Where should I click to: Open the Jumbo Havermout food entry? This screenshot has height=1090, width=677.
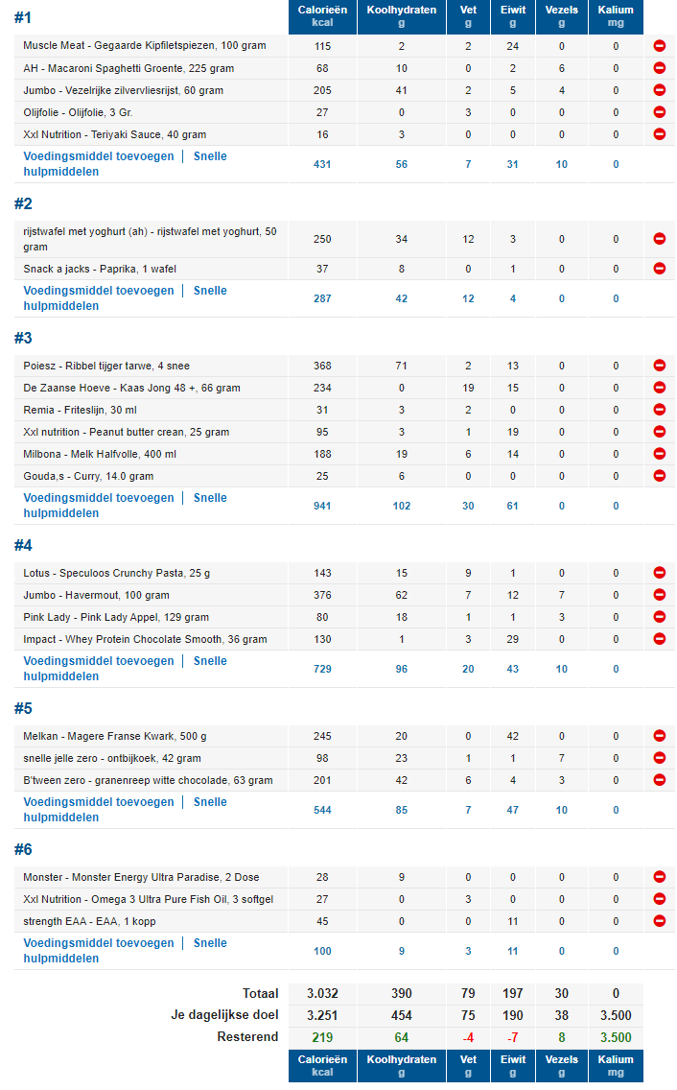click(96, 595)
